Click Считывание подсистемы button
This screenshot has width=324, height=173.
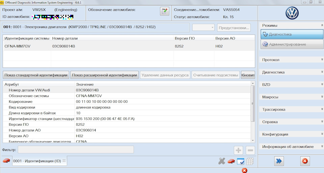(216, 75)
